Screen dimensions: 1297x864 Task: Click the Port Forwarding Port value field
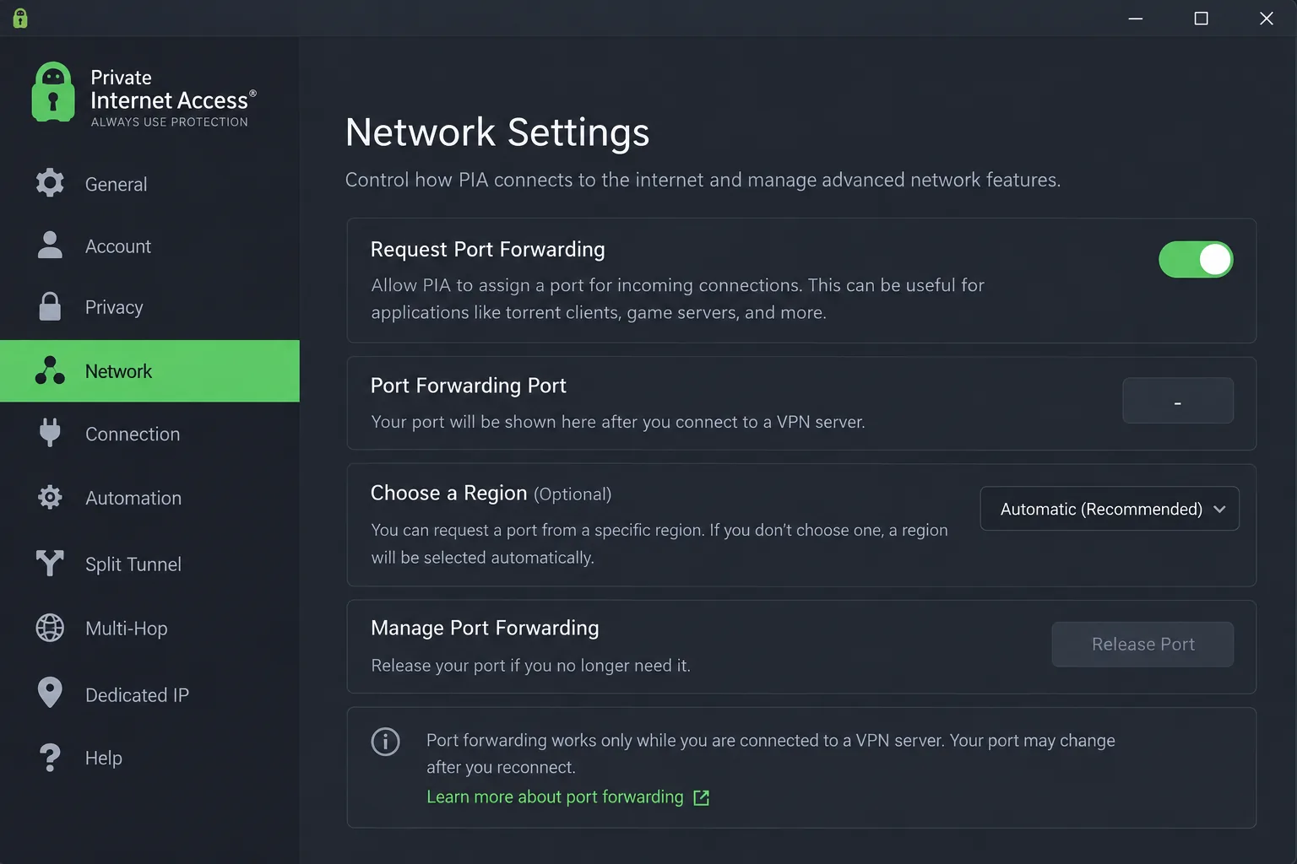[x=1178, y=401]
